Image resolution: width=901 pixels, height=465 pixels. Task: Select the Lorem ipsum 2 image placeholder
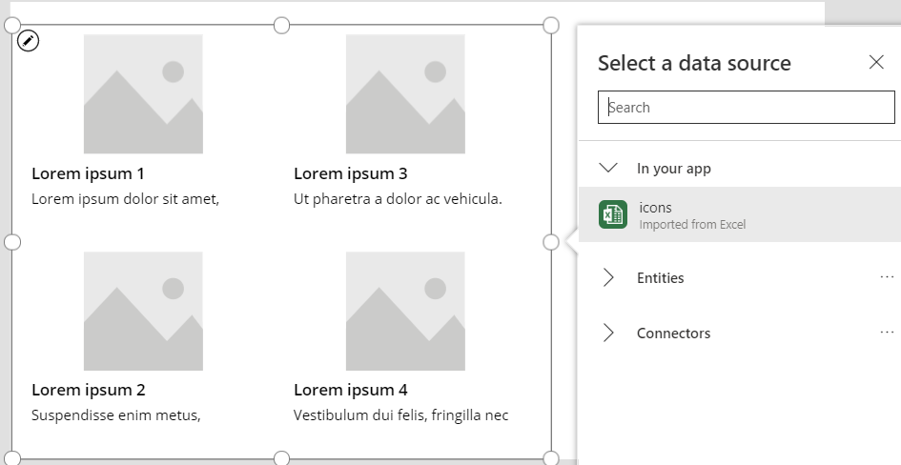pos(143,312)
